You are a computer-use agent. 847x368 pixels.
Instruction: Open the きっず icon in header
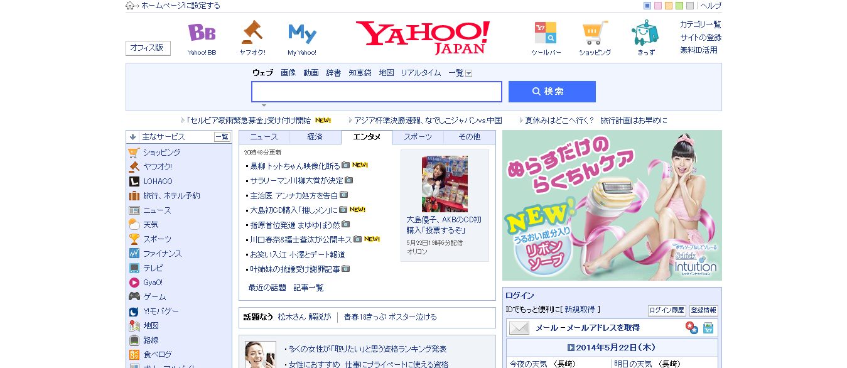[x=645, y=33]
